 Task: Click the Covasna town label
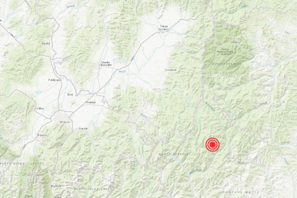(171, 70)
